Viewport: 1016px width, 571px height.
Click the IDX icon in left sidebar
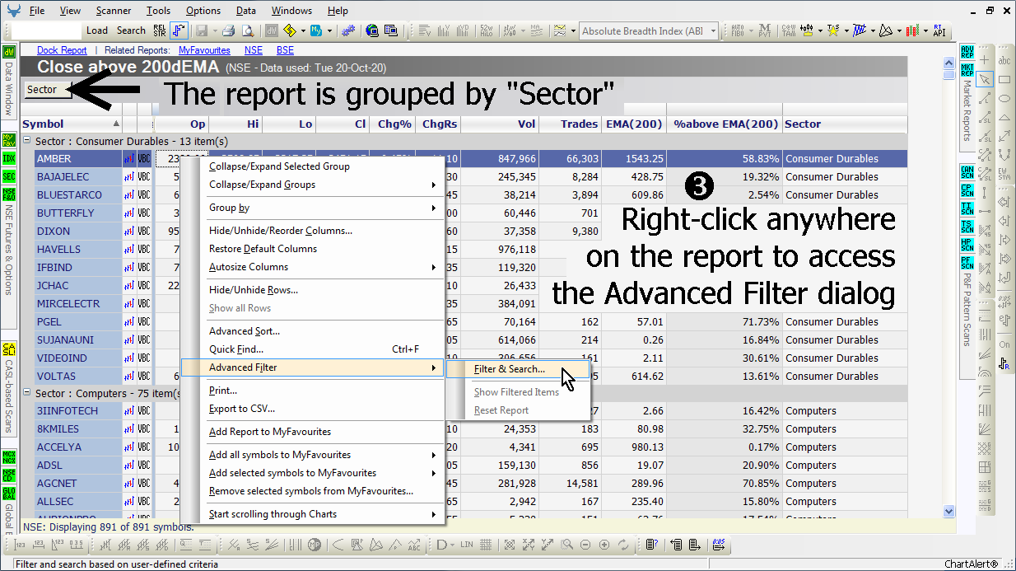point(9,158)
